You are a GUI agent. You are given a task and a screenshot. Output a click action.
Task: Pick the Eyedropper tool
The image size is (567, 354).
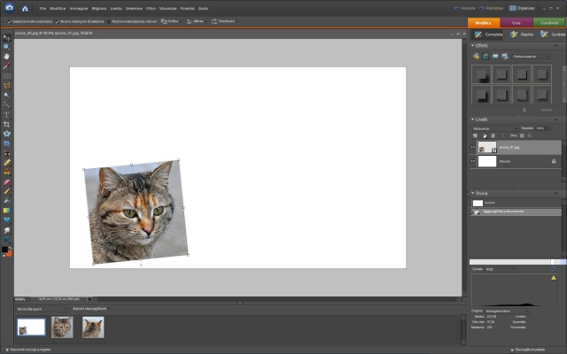click(7, 65)
